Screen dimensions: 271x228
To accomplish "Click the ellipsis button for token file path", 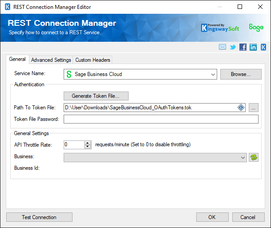I will point(254,108).
